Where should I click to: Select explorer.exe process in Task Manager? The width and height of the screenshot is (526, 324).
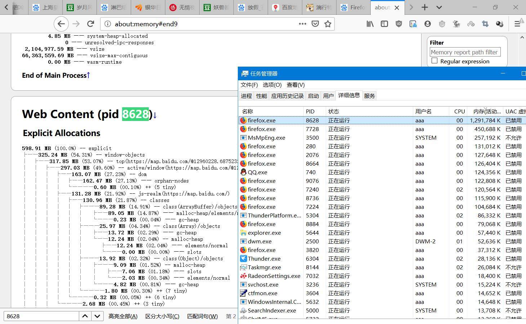(382, 233)
